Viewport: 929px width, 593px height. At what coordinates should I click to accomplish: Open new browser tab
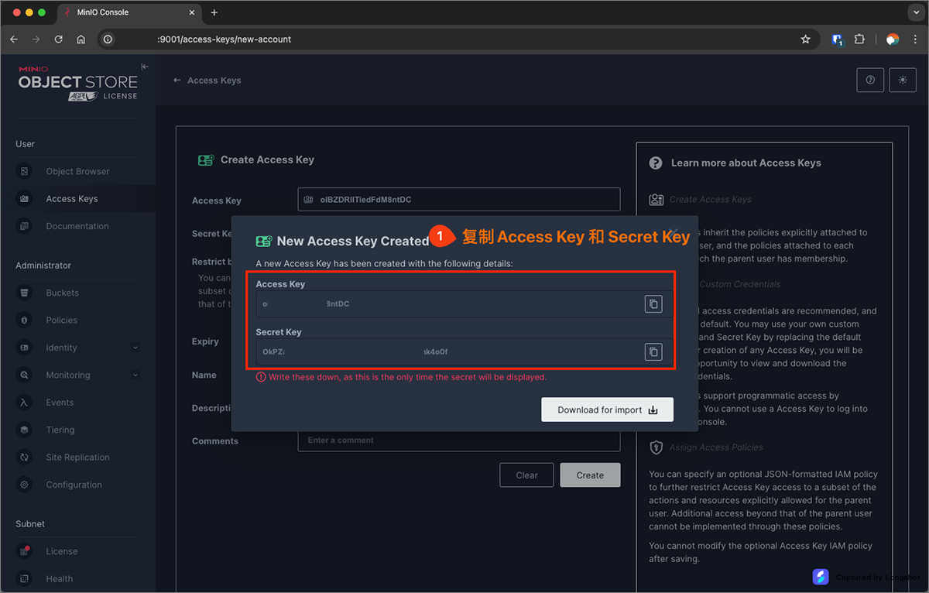(214, 12)
